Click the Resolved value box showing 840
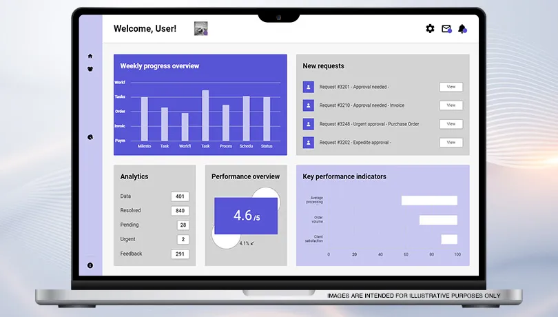The image size is (558, 317). [180, 211]
